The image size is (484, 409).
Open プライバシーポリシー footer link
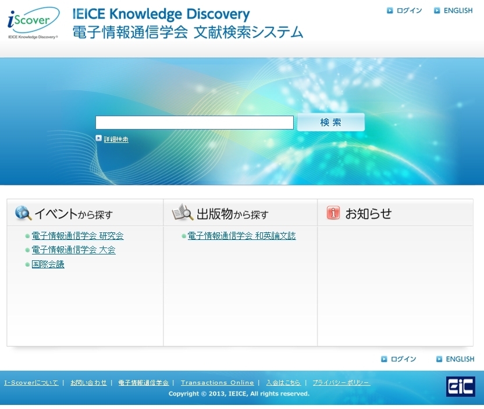(341, 383)
